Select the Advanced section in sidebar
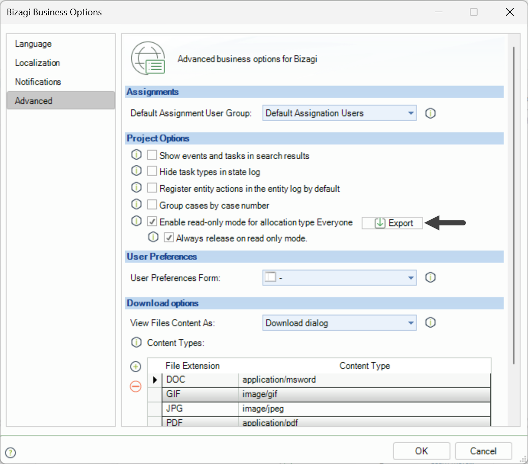The width and height of the screenshot is (528, 464). [61, 101]
